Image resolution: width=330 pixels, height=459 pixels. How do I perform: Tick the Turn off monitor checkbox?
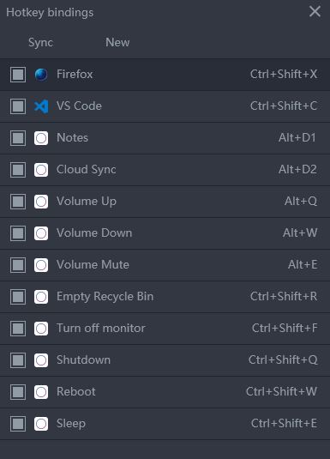click(x=18, y=329)
